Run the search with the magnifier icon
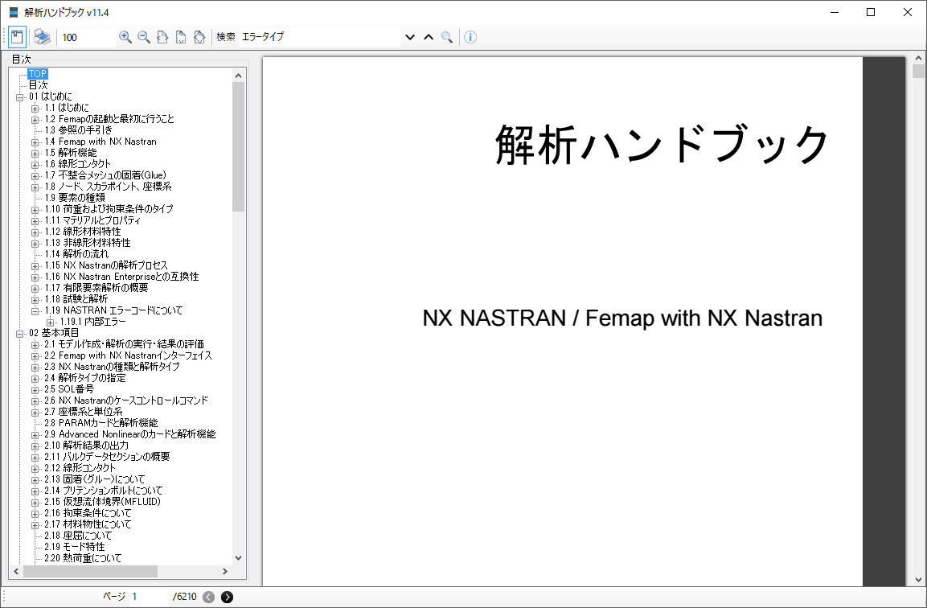The image size is (927, 608). [448, 36]
